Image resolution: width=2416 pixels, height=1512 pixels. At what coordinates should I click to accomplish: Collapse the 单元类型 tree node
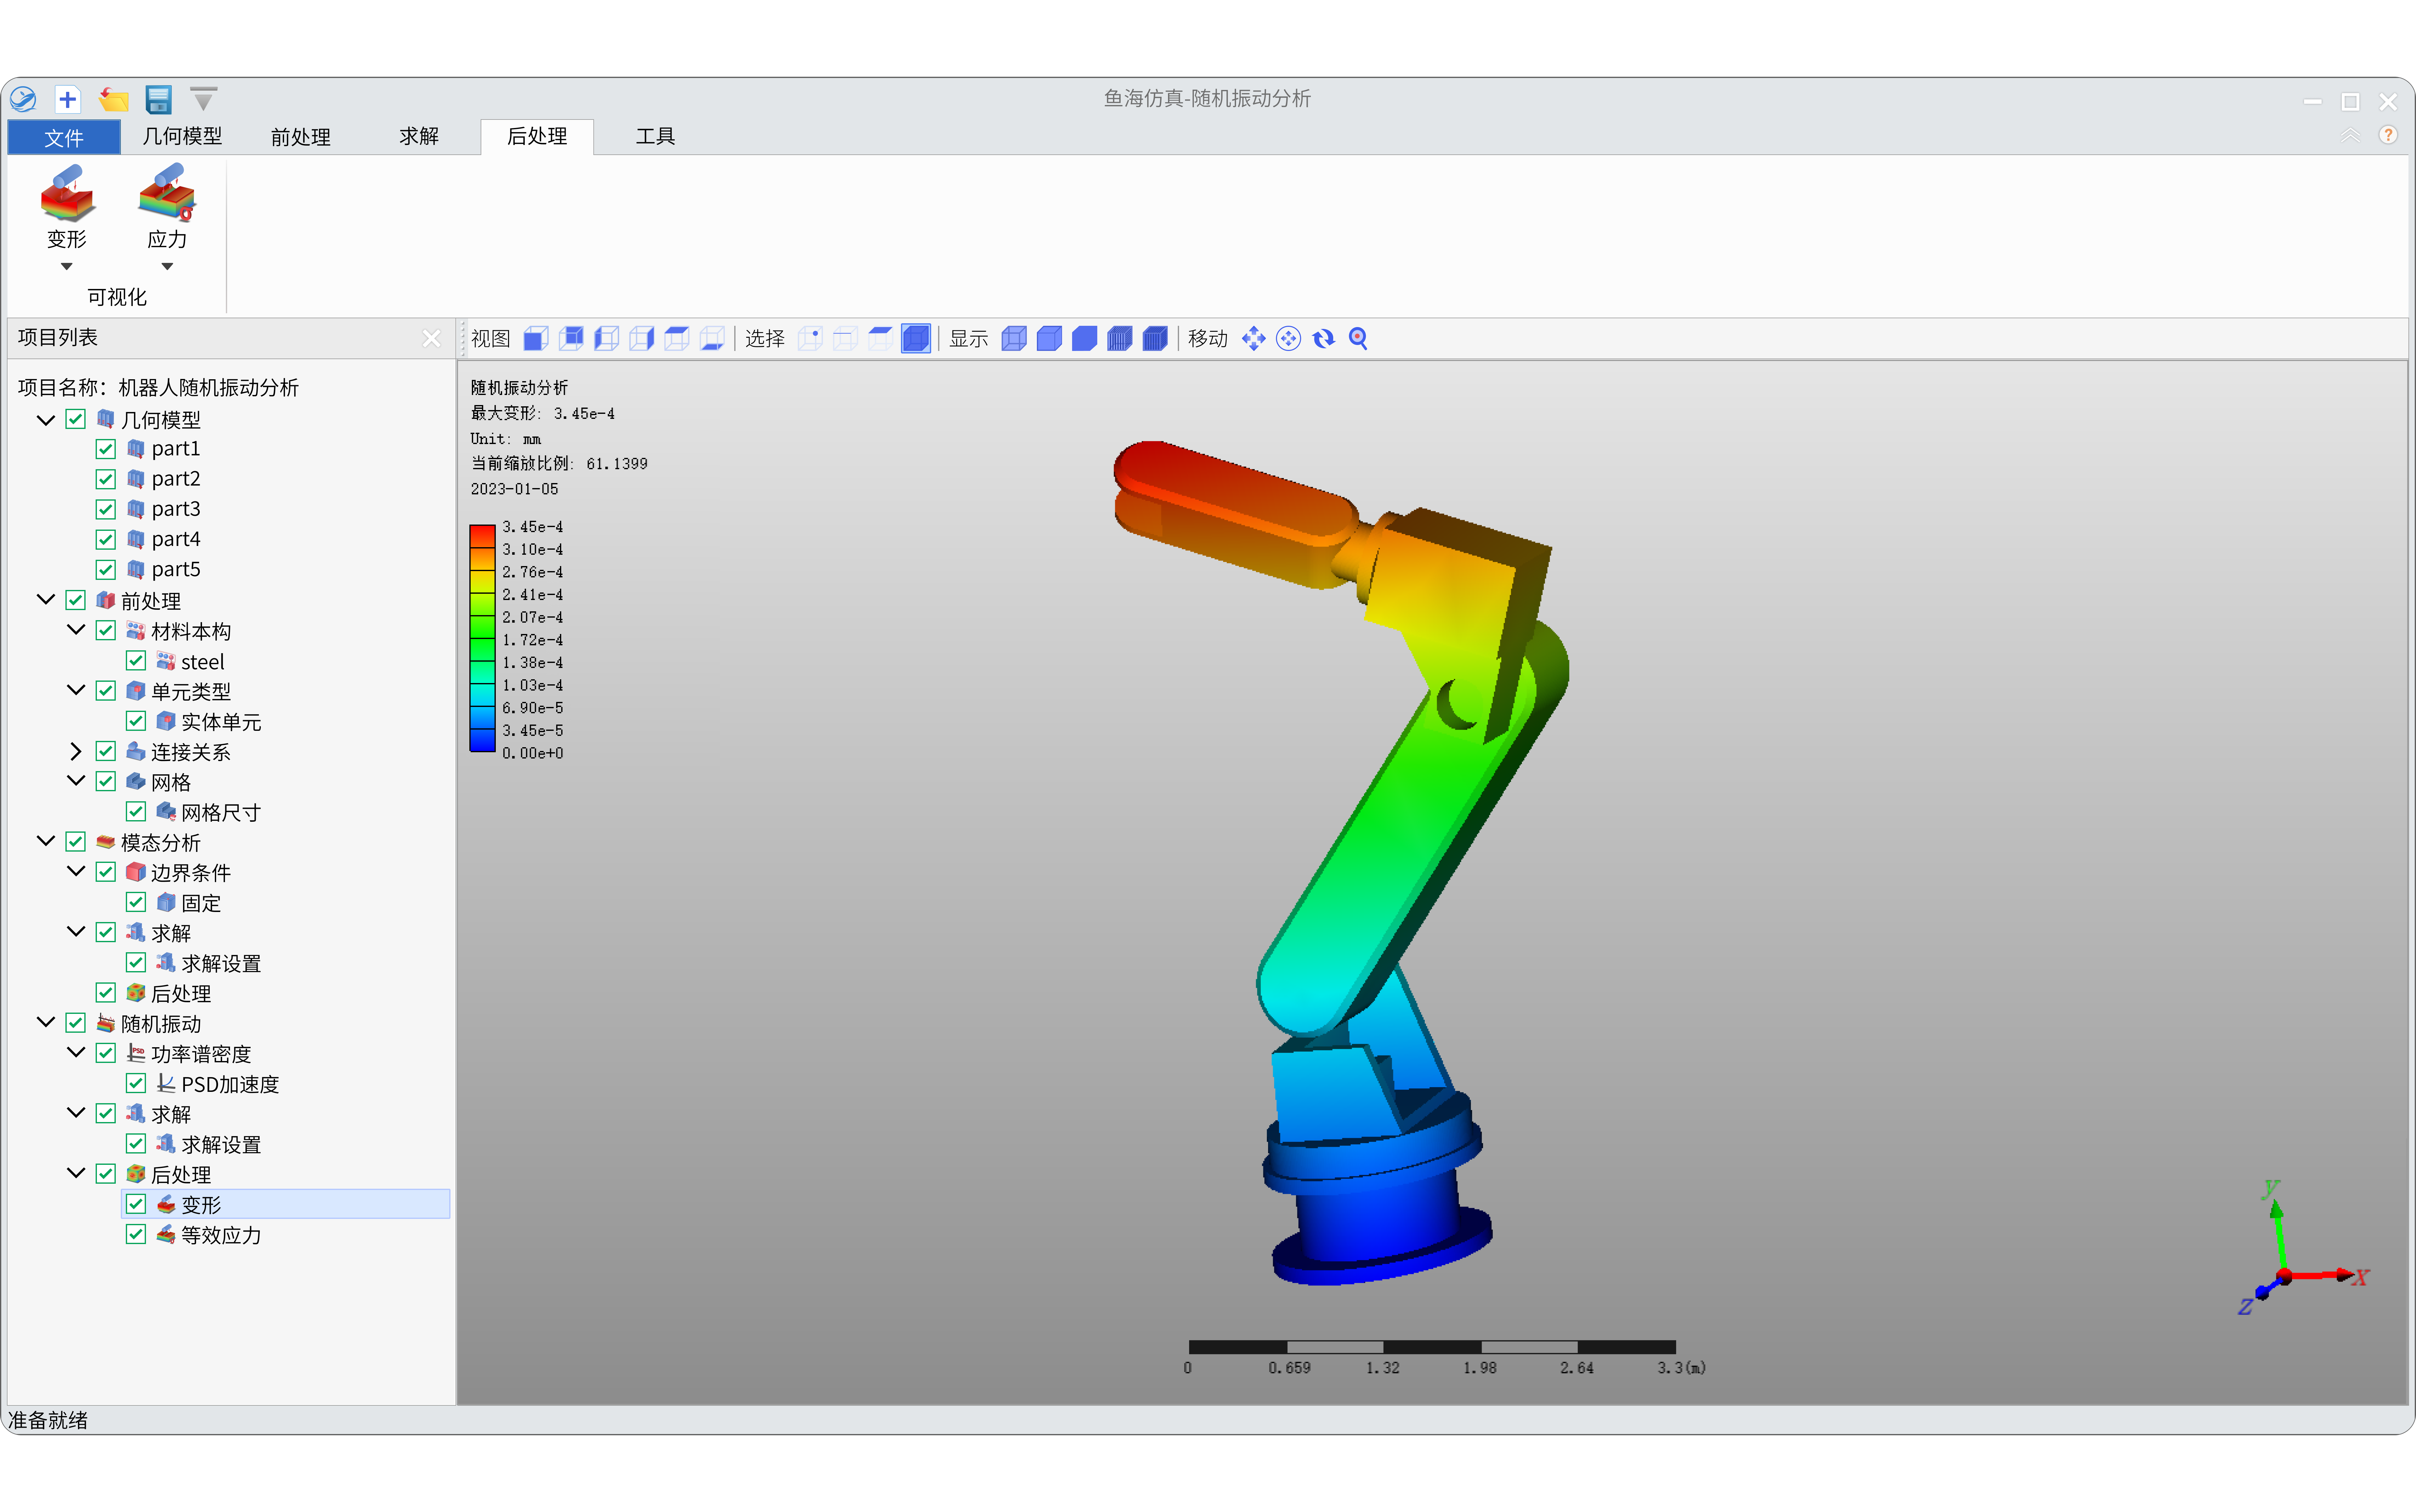point(76,690)
